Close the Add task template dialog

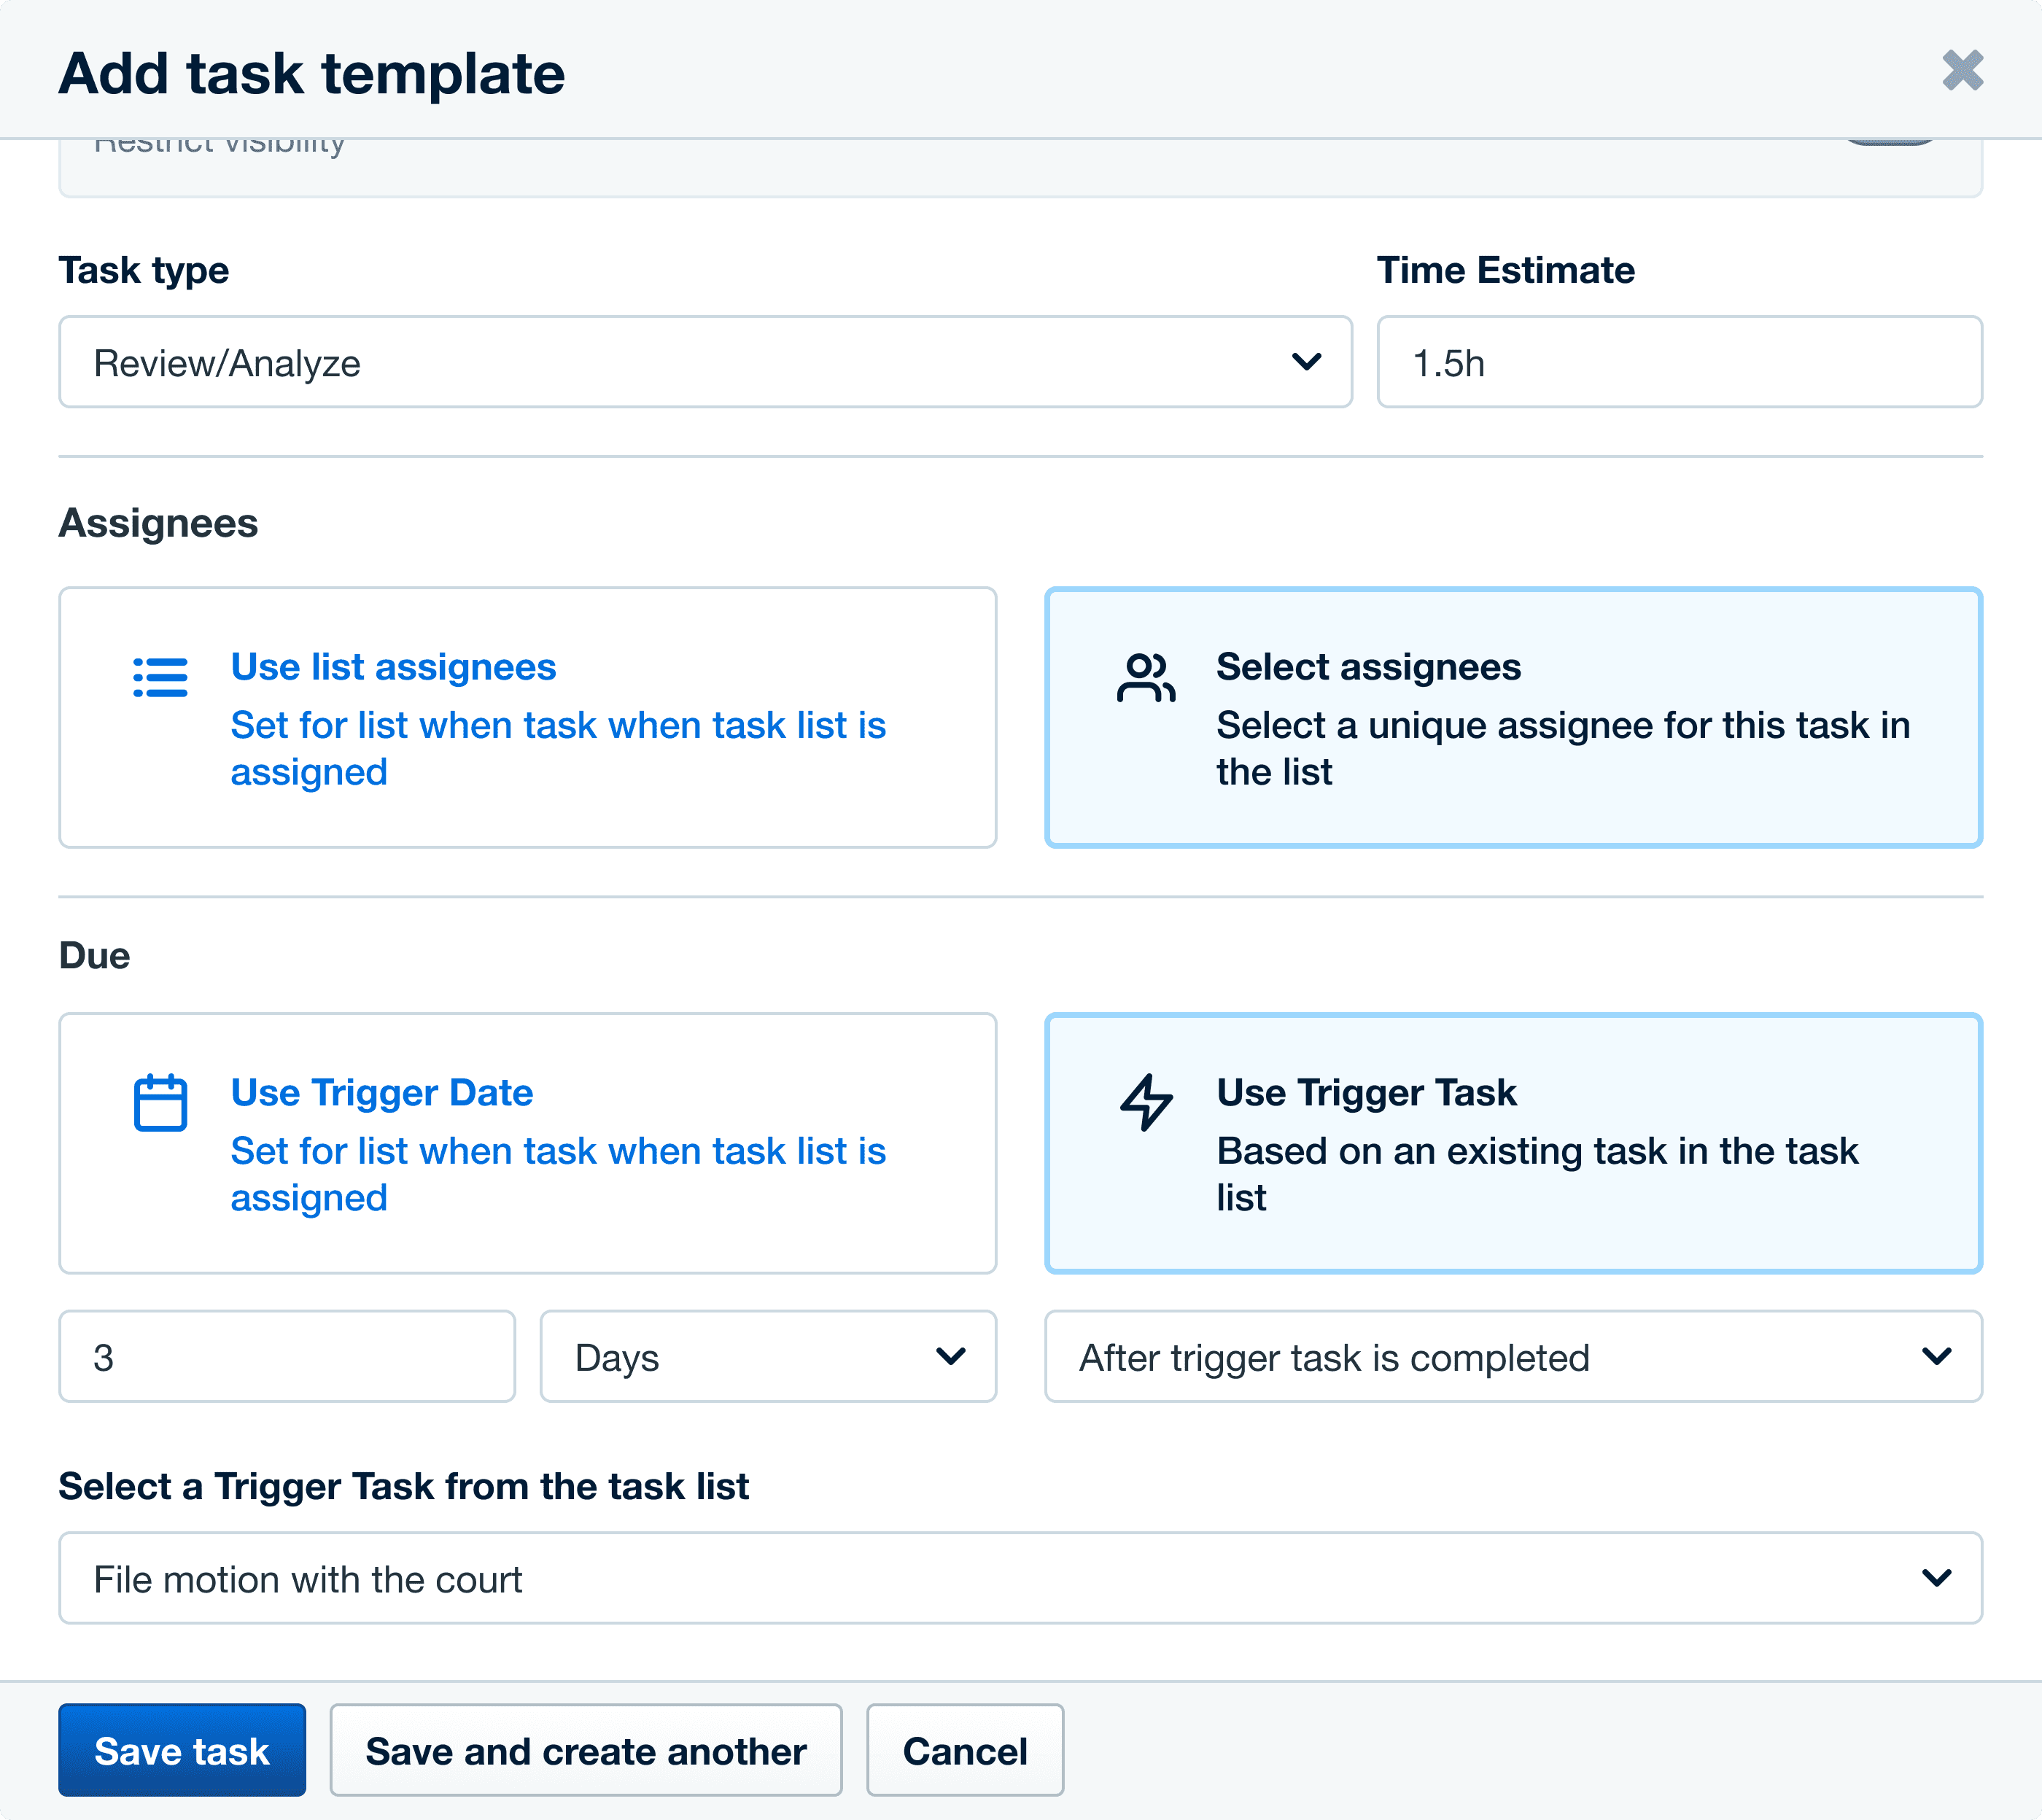(1962, 71)
